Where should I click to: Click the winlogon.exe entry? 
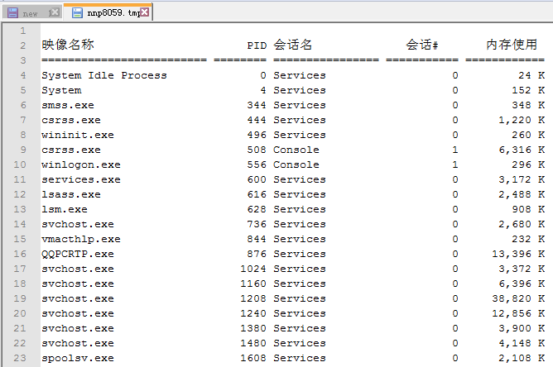click(x=81, y=164)
